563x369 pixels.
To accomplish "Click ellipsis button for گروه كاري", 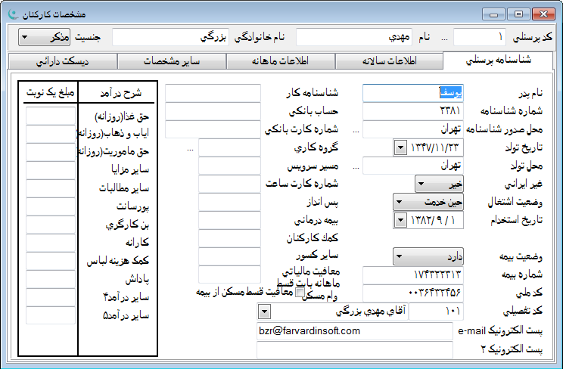I will click(x=190, y=147).
